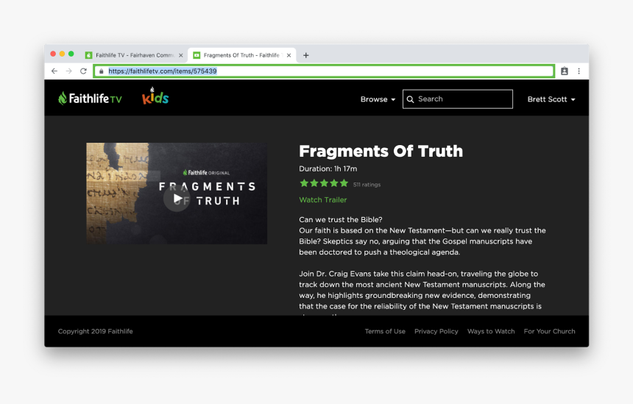Open a new tab with the plus button

pyautogui.click(x=306, y=55)
